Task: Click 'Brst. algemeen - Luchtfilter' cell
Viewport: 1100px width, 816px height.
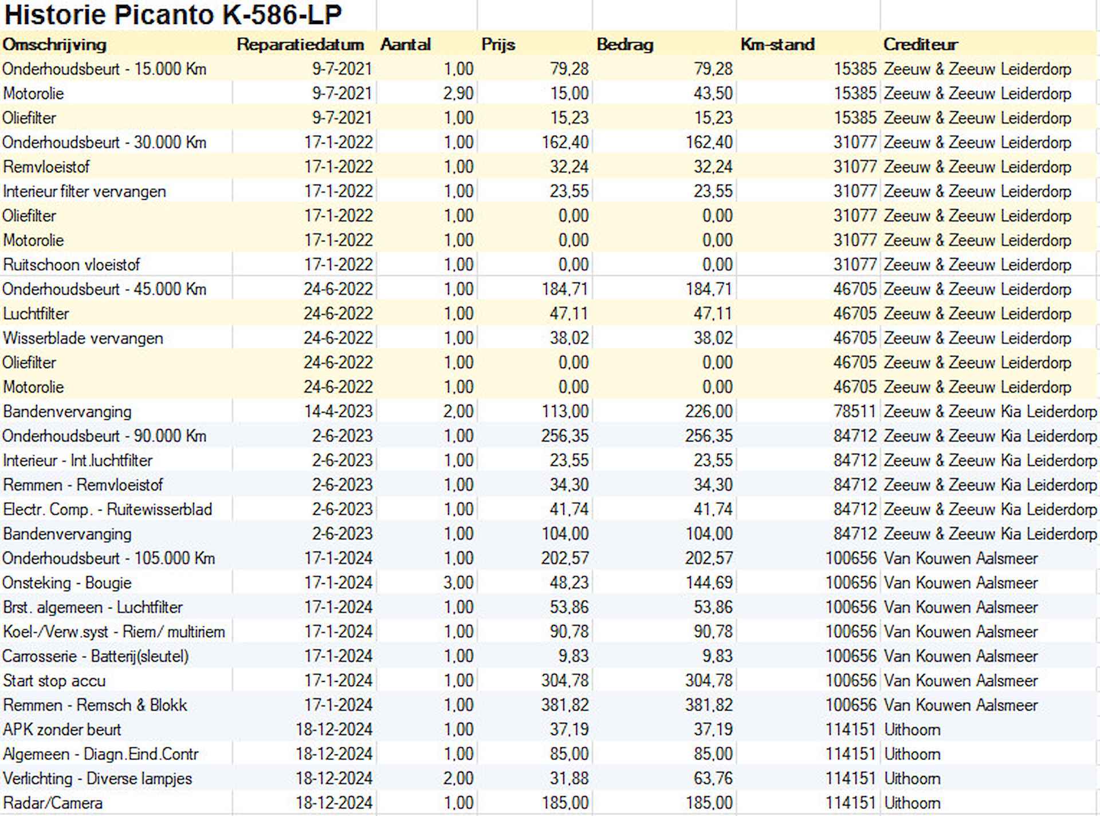Action: pos(92,608)
